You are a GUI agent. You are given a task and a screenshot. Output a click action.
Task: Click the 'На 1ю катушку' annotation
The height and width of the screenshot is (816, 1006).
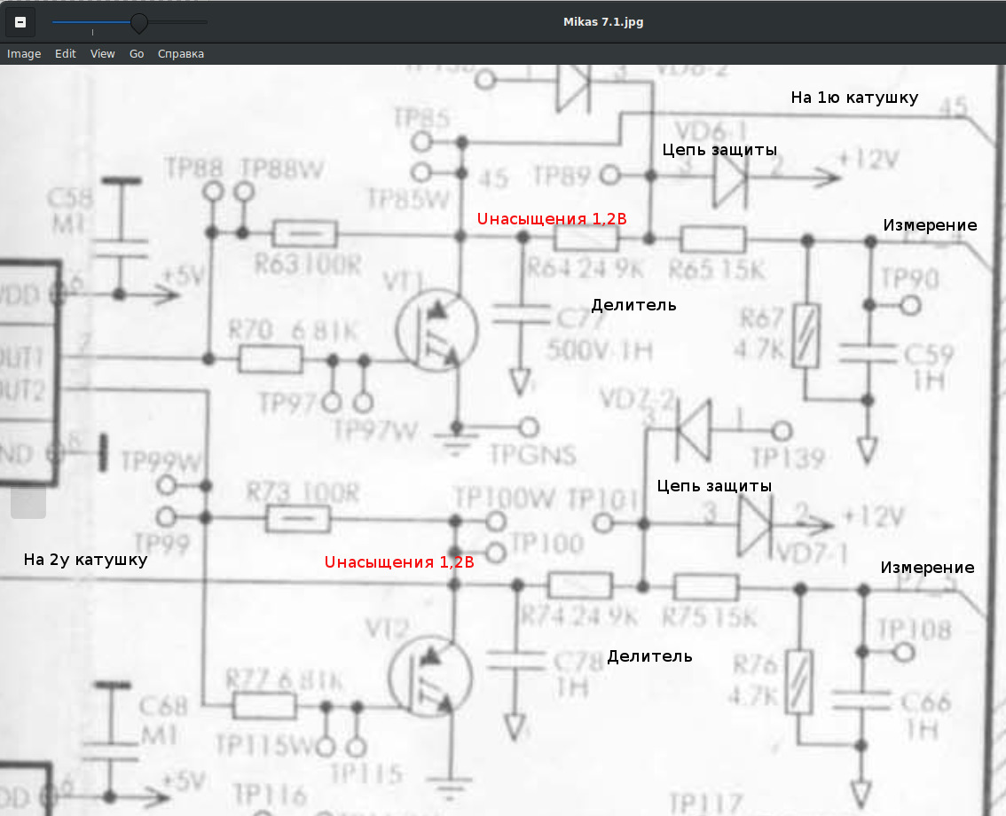(x=854, y=98)
